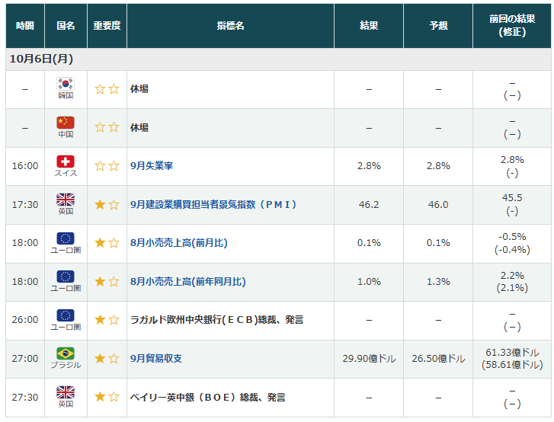Click the 29.90億ドル result value
The width and height of the screenshot is (554, 422).
(369, 359)
